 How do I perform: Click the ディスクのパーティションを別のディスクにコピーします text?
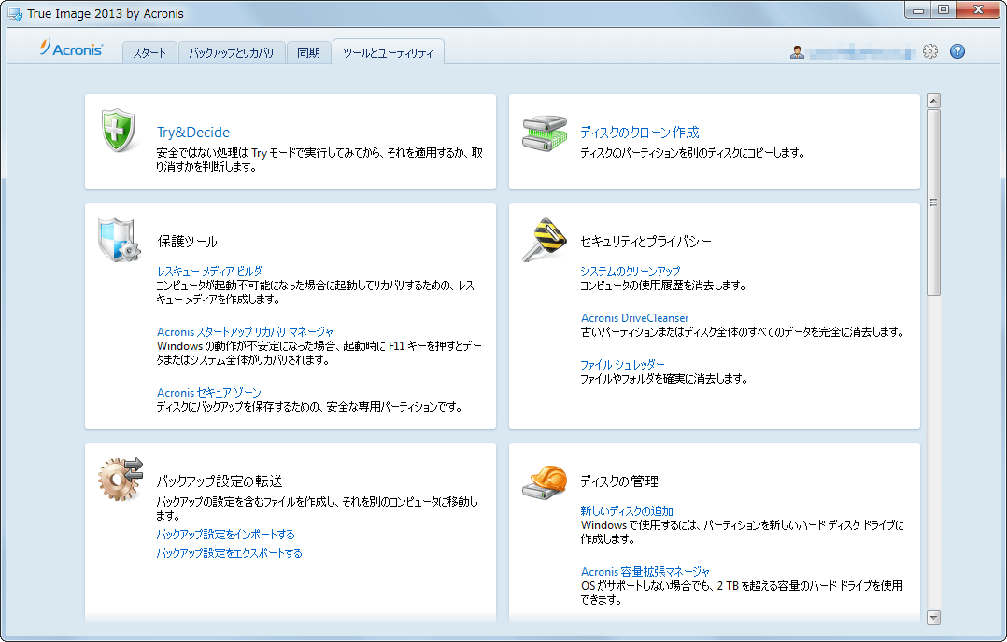(692, 153)
